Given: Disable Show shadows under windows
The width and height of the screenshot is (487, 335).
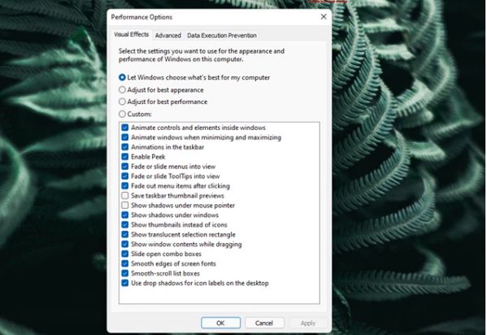Looking at the screenshot, I should pyautogui.click(x=125, y=215).
